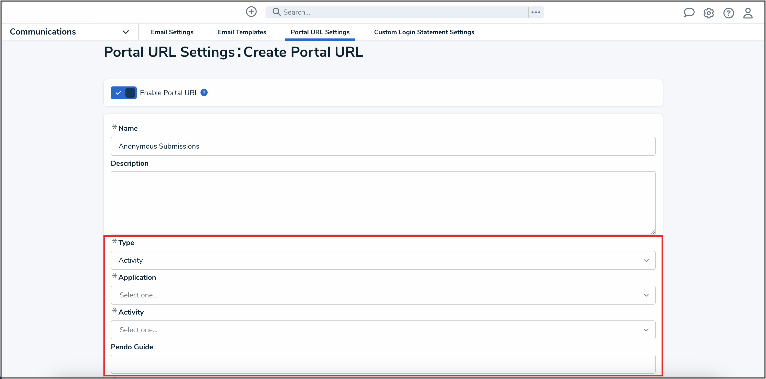Click the Name field containing Anonymous Submissions
The image size is (766, 379).
click(382, 146)
